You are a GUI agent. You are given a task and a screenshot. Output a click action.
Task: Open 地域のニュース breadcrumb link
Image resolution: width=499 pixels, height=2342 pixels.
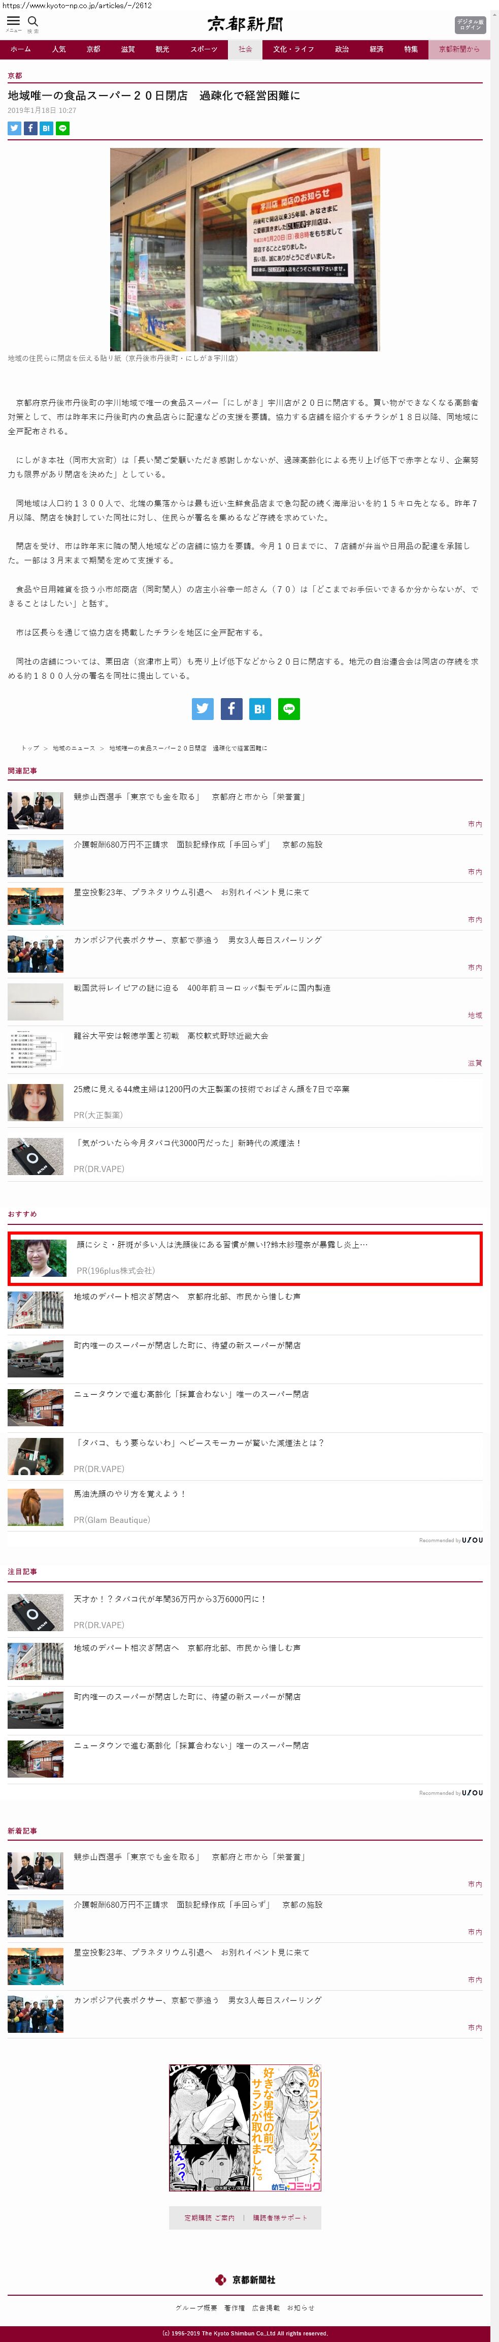[74, 748]
